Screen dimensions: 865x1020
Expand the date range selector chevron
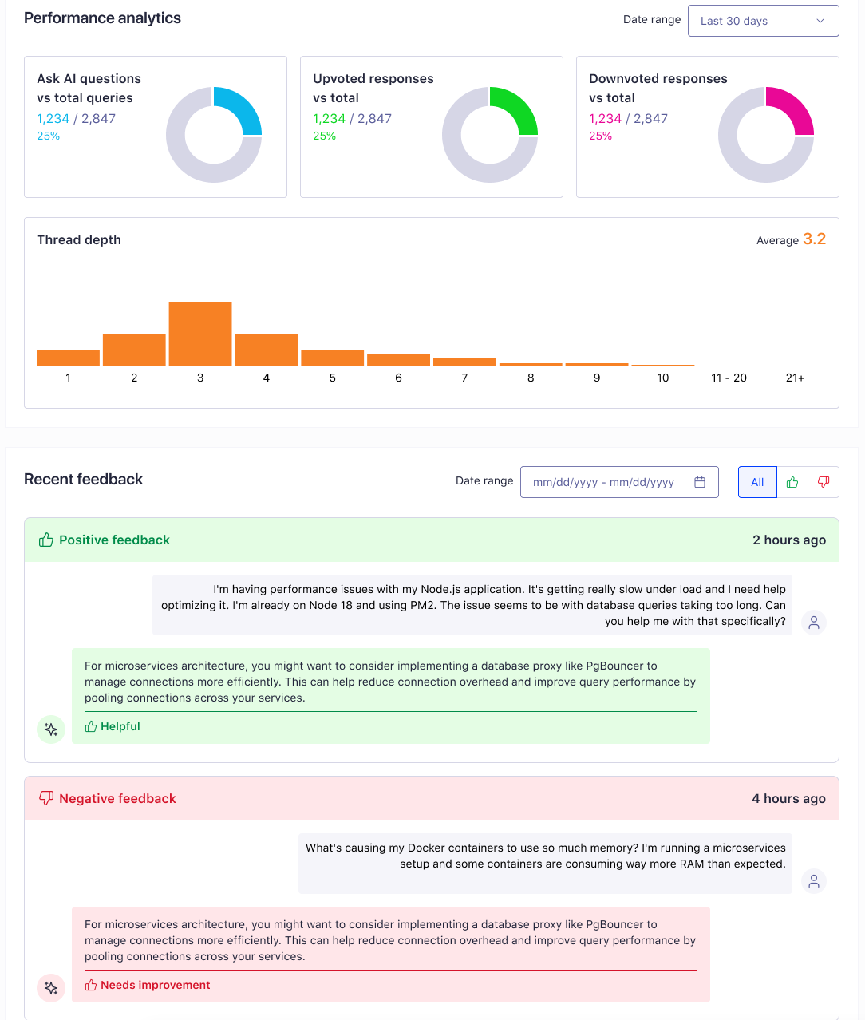point(820,20)
